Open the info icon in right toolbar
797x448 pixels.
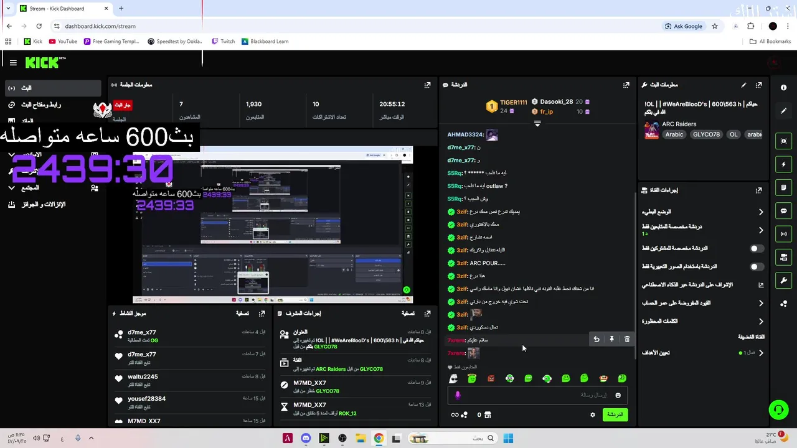click(x=783, y=88)
